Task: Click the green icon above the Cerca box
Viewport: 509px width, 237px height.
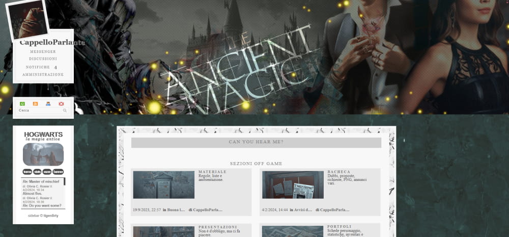Action: point(22,103)
